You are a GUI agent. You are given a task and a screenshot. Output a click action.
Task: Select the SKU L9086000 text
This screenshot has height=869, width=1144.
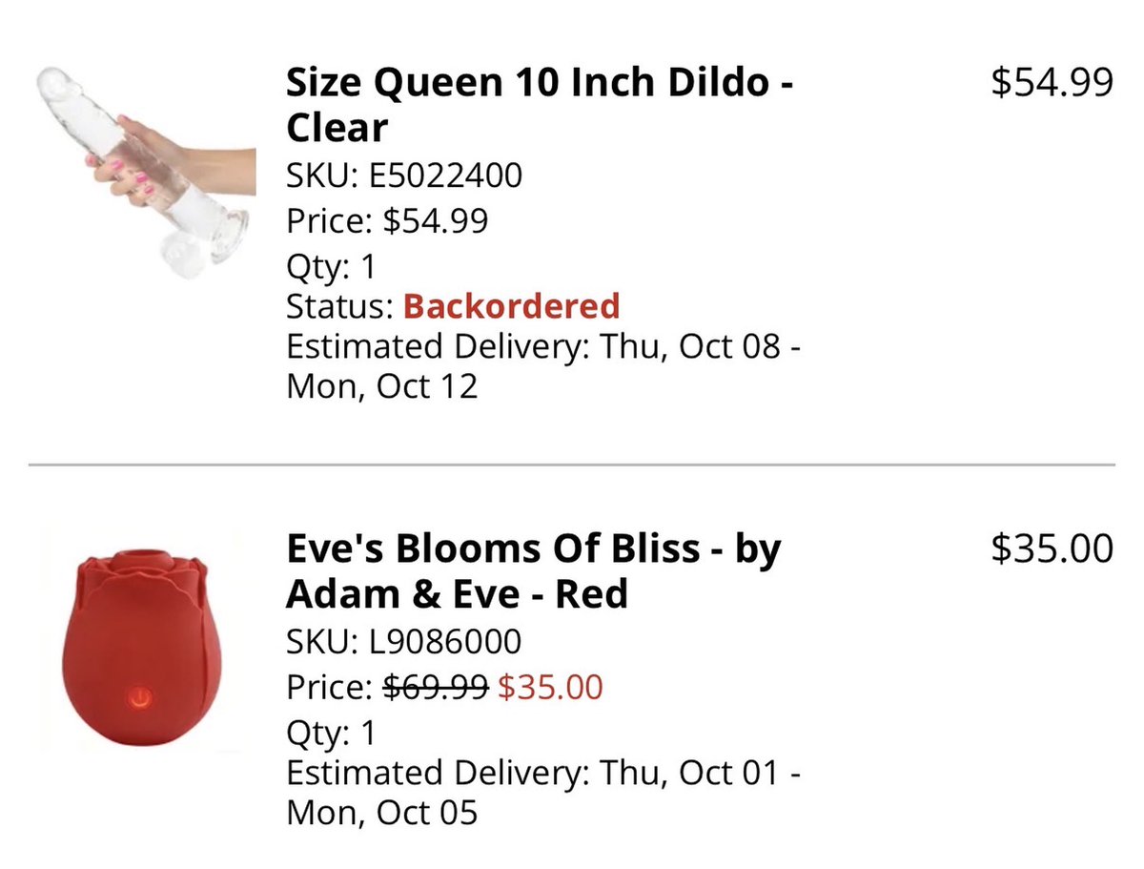pyautogui.click(x=404, y=641)
